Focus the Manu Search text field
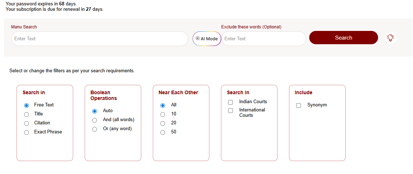413x174 pixels. point(99,39)
